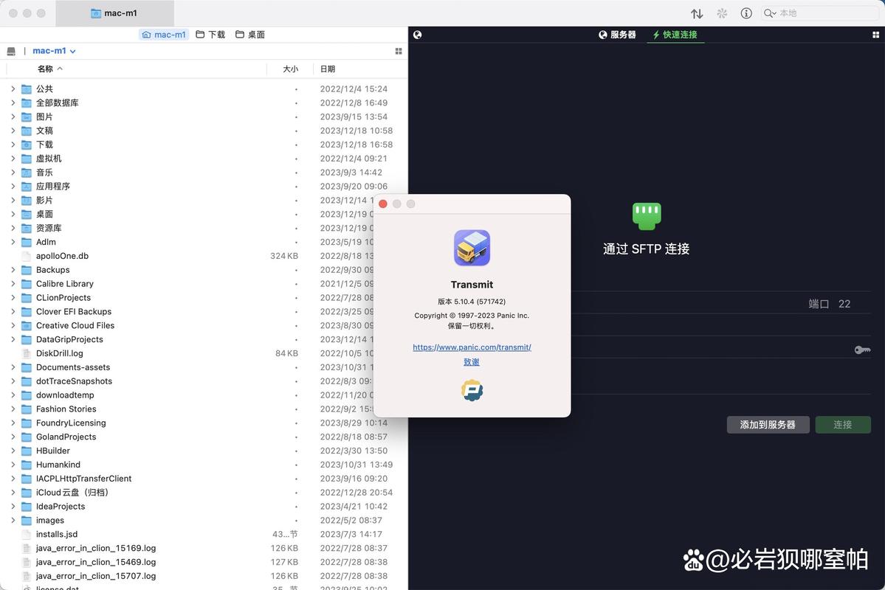Select the DiskDrill.log file icon
The height and width of the screenshot is (590, 885).
coord(26,354)
